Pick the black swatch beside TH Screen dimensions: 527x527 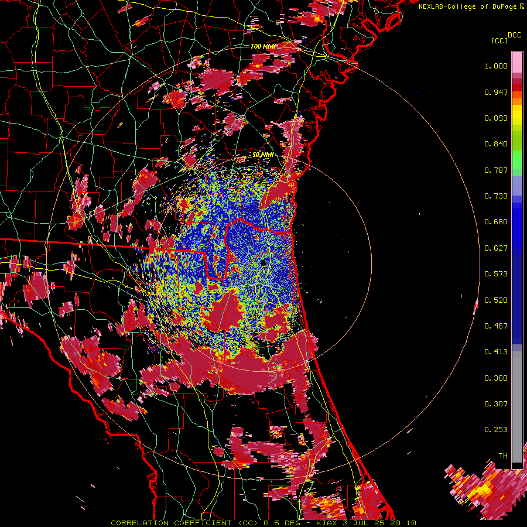[517, 466]
